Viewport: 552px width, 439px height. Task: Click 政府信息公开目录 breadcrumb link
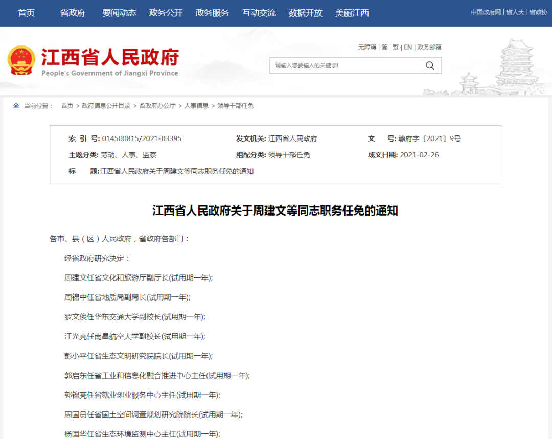pos(106,106)
